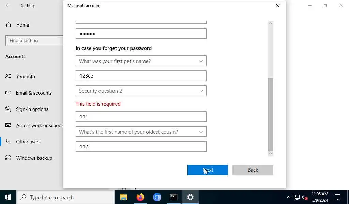Image resolution: width=349 pixels, height=204 pixels.
Task: Click the taskbar Type here to search box
Action: pyautogui.click(x=65, y=197)
